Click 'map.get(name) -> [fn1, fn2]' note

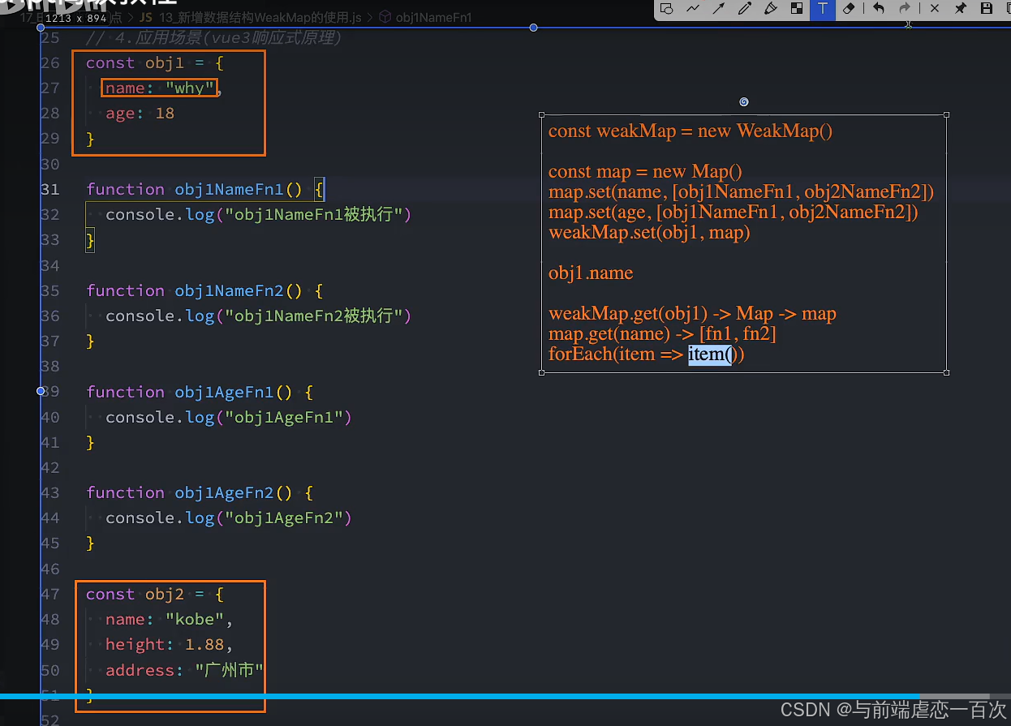click(x=662, y=333)
